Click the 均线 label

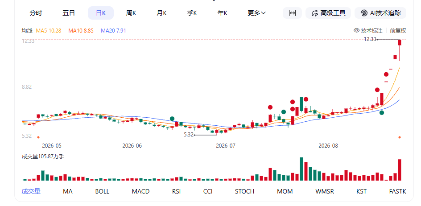coord(27,31)
